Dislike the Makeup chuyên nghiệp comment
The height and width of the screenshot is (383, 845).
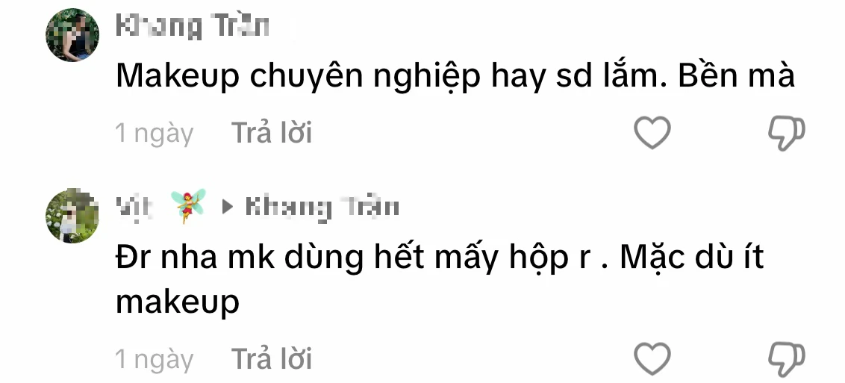point(786,132)
